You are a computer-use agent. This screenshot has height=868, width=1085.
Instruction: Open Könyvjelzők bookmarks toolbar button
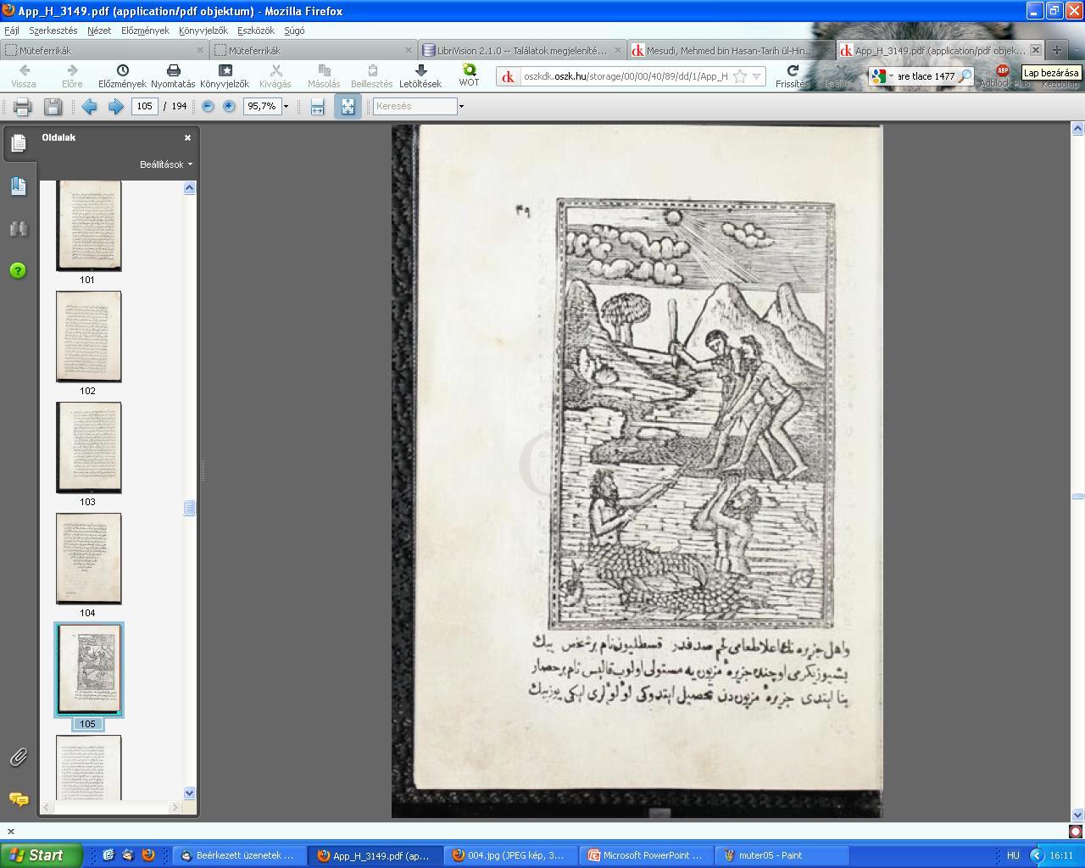(225, 75)
